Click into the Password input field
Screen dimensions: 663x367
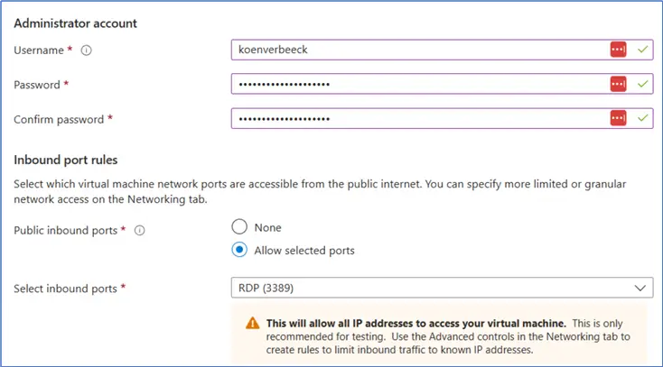(x=416, y=84)
